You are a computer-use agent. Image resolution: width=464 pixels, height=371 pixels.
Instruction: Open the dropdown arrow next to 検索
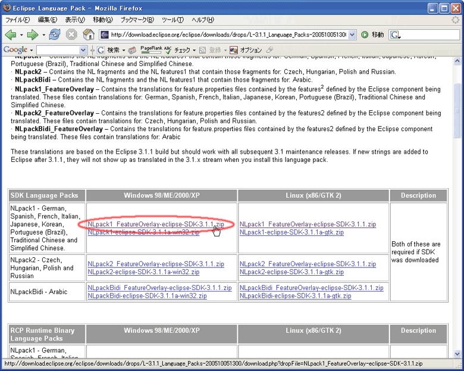coord(124,50)
